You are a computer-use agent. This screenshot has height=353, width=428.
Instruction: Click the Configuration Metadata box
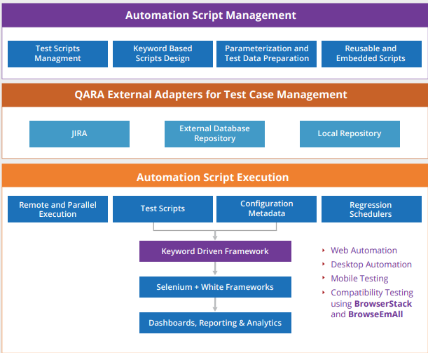pyautogui.click(x=266, y=209)
